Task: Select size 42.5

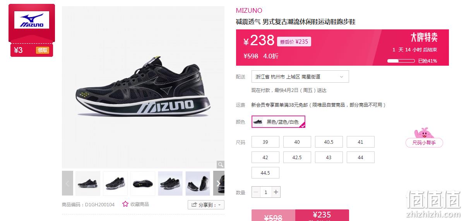Action: tap(297, 158)
